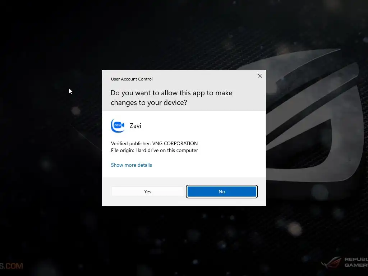
Task: Click the small ROG emblem beside Republic text
Action: click(331, 262)
